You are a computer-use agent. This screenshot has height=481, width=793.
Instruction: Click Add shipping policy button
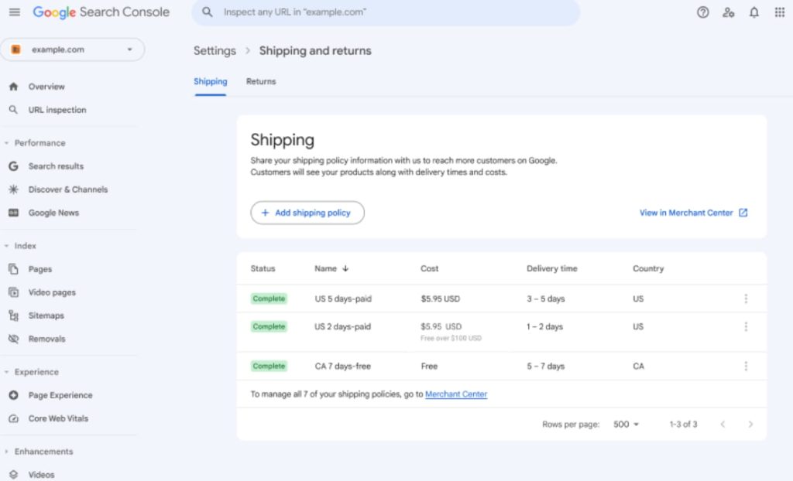click(307, 213)
